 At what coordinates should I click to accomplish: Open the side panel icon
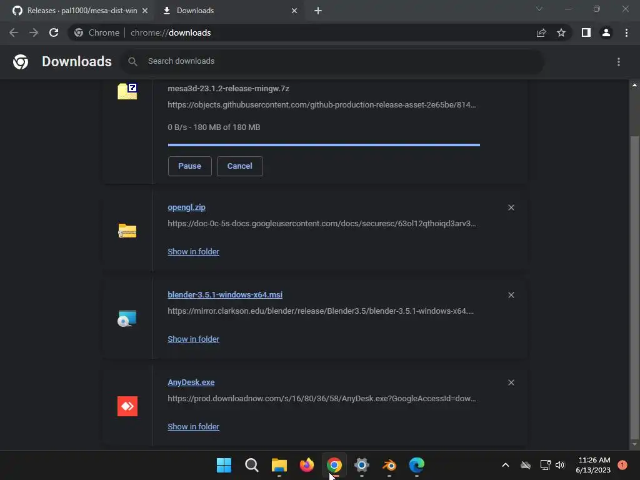click(586, 32)
